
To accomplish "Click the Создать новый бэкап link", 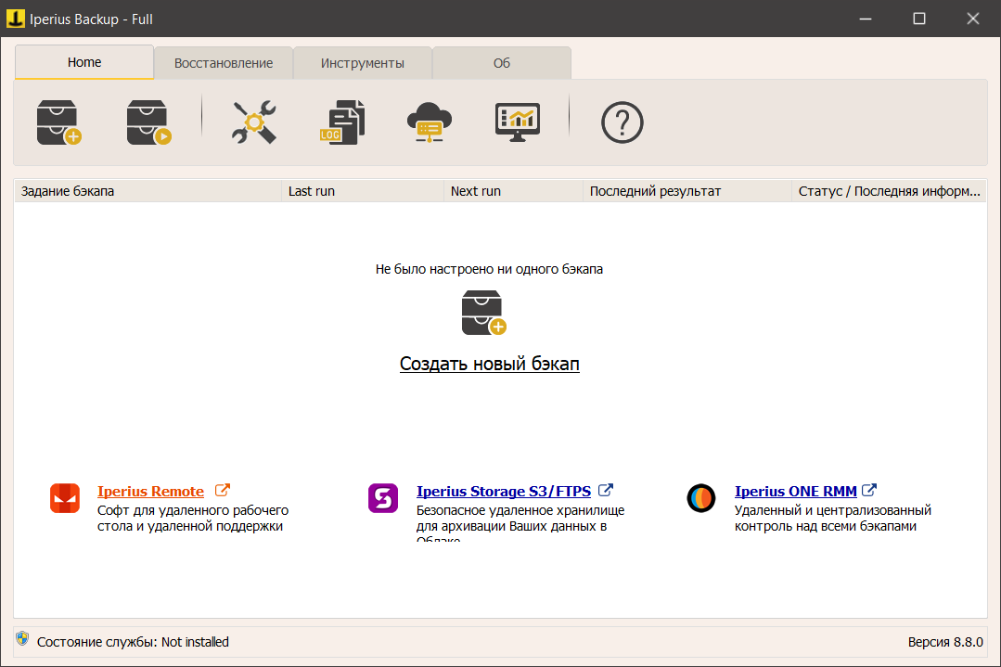I will pos(489,364).
